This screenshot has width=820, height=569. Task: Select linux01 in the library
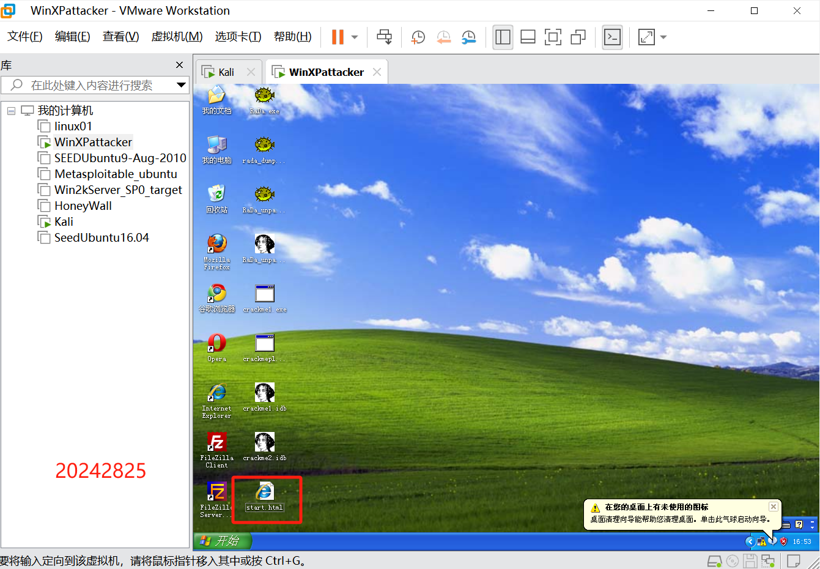(73, 127)
